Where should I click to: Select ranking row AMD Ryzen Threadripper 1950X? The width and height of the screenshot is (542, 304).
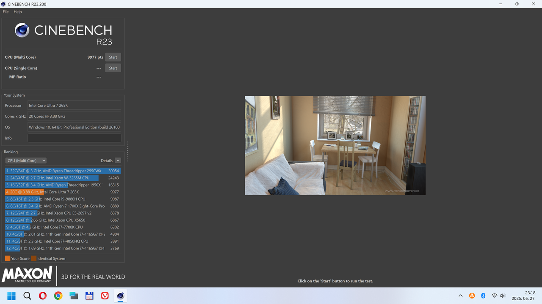[63, 185]
